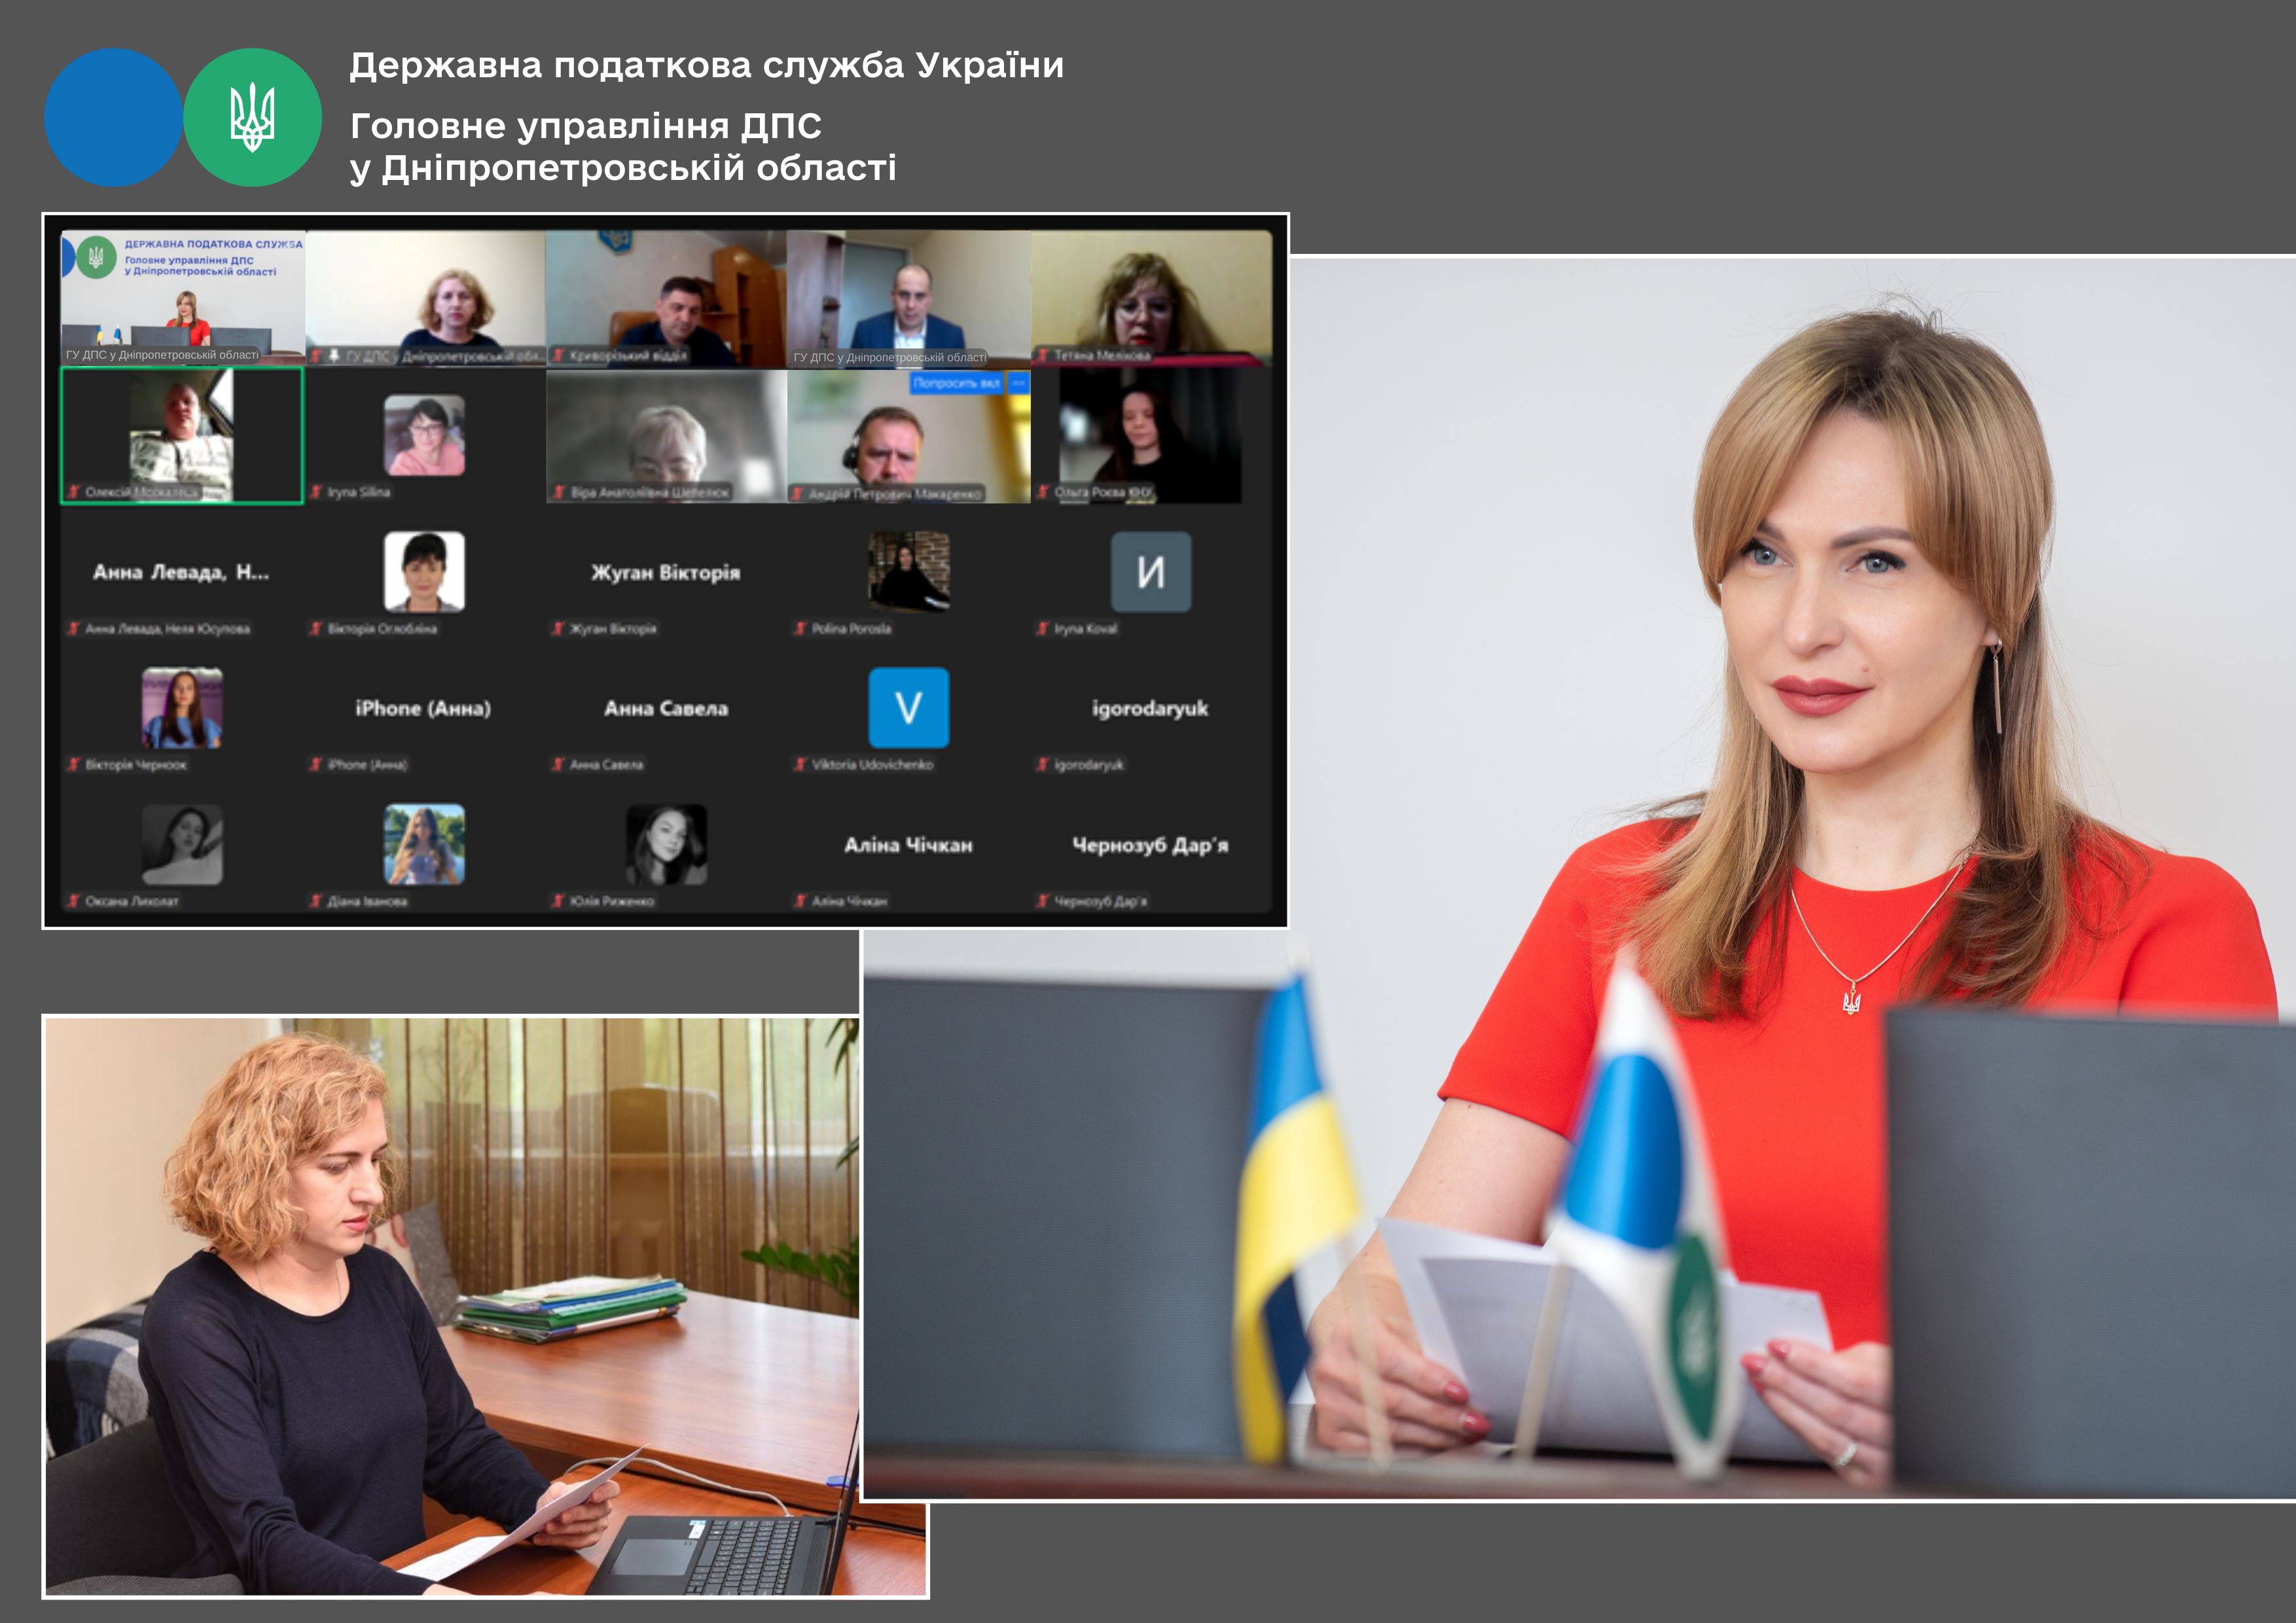Click the 'igorodaryuk' large name text
The height and width of the screenshot is (1623, 2296).
[1150, 709]
